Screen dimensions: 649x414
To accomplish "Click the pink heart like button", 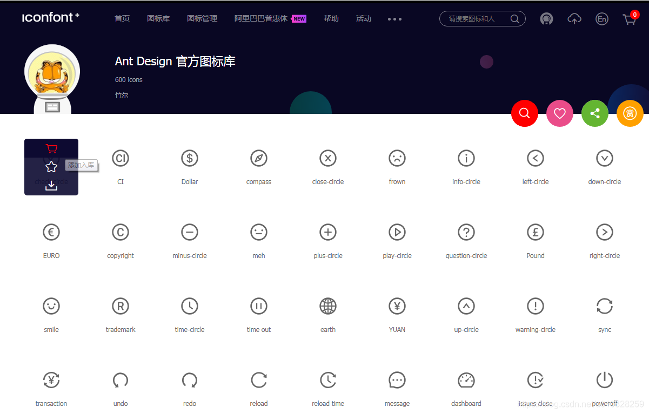I will [x=560, y=113].
